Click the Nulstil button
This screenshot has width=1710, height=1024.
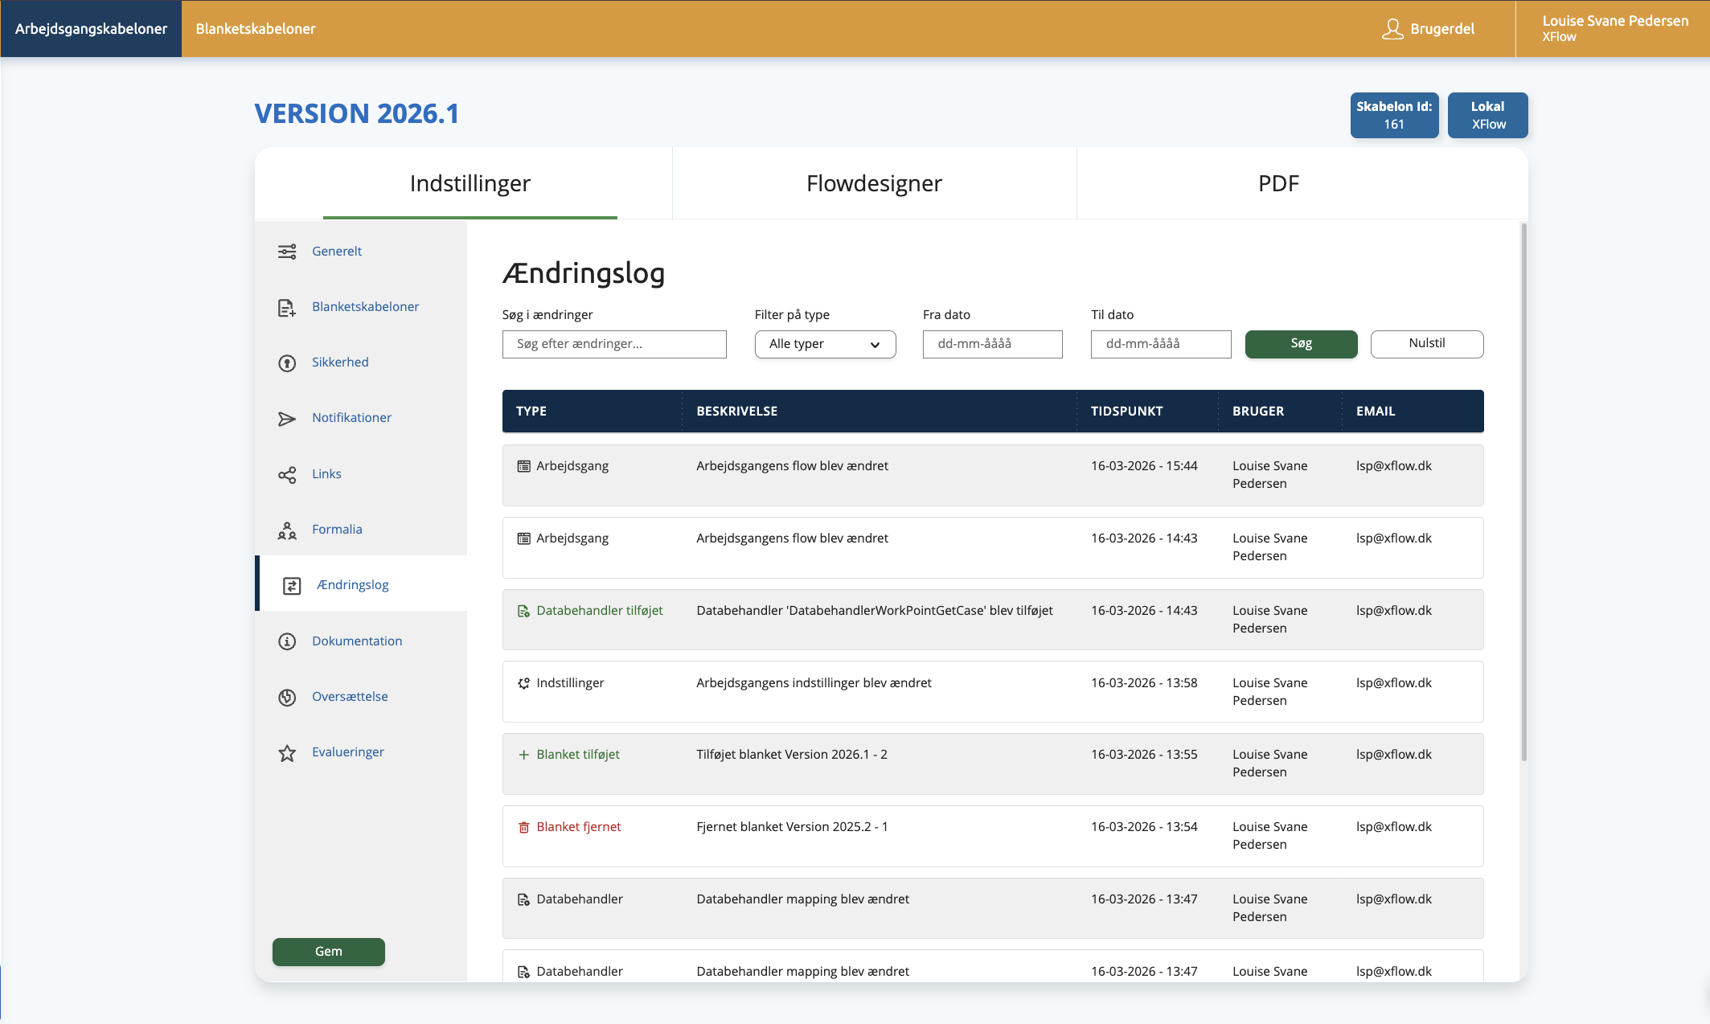(x=1426, y=344)
